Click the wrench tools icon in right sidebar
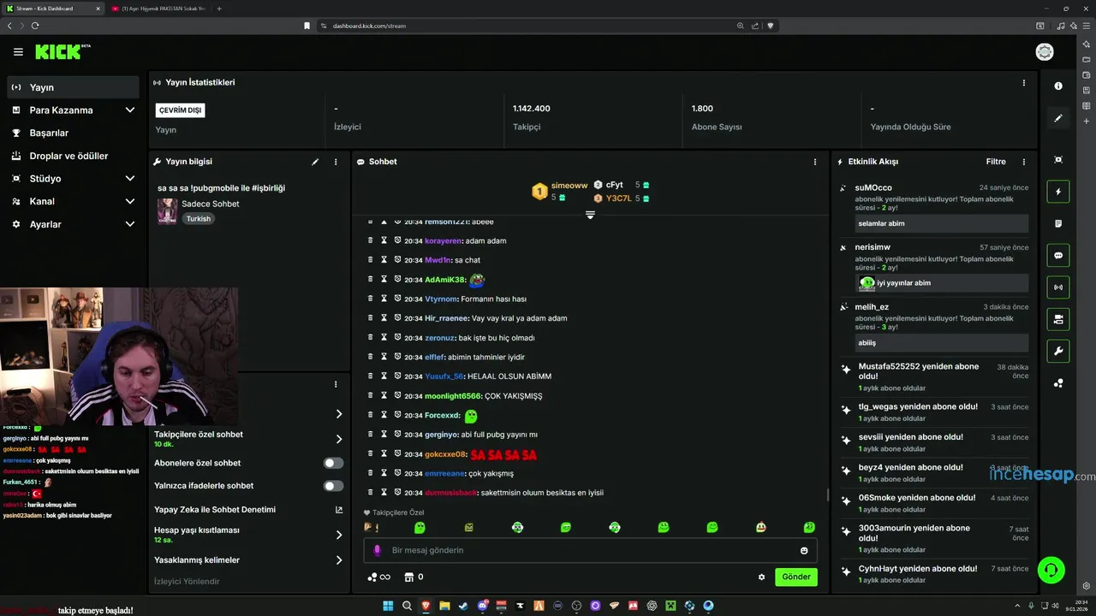This screenshot has height=616, width=1096. tap(1058, 351)
